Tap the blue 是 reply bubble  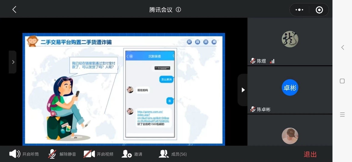(x=170, y=101)
